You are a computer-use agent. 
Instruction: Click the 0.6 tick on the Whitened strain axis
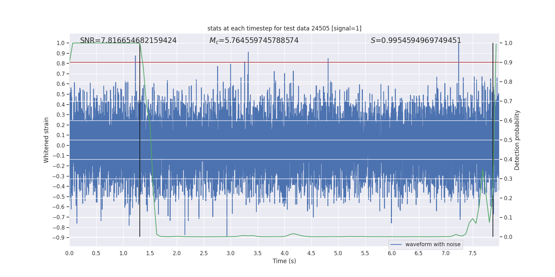point(61,84)
